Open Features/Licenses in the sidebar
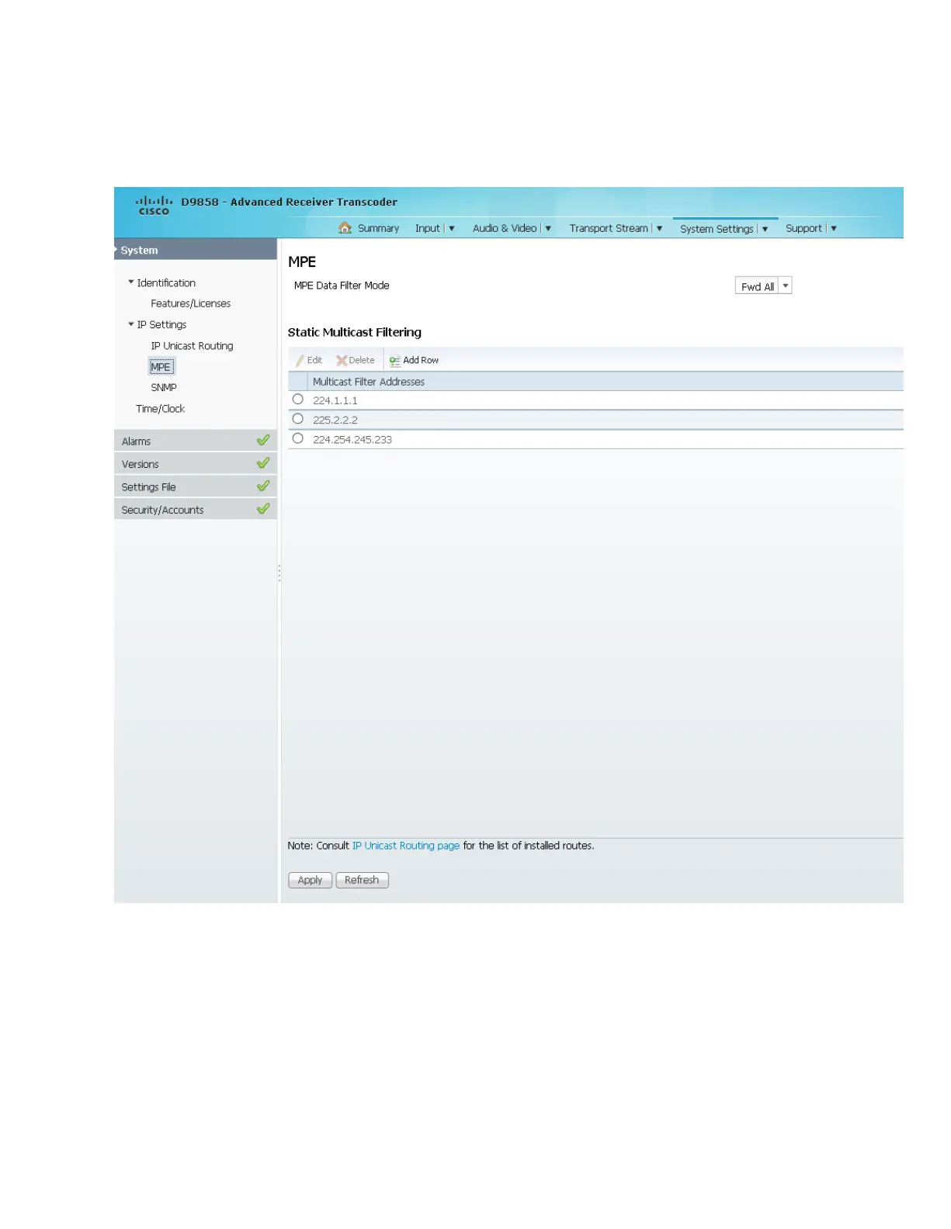Image resolution: width=951 pixels, height=1229 pixels. point(190,303)
